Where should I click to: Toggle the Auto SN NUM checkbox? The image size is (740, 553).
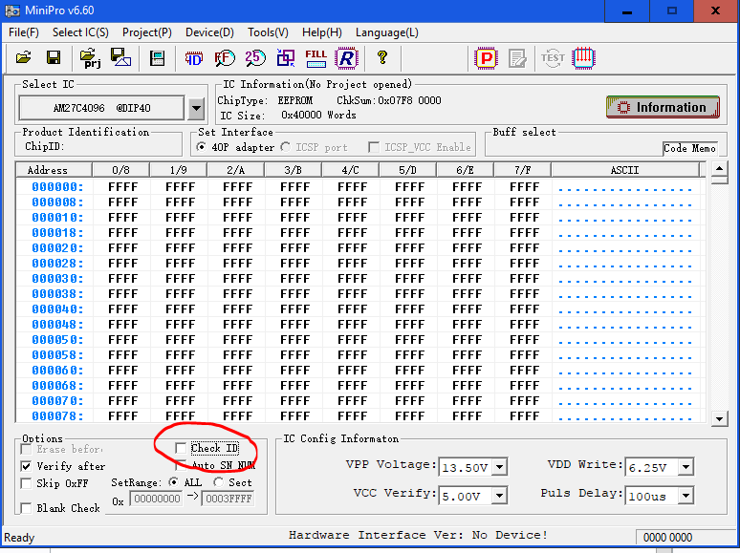[x=181, y=465]
